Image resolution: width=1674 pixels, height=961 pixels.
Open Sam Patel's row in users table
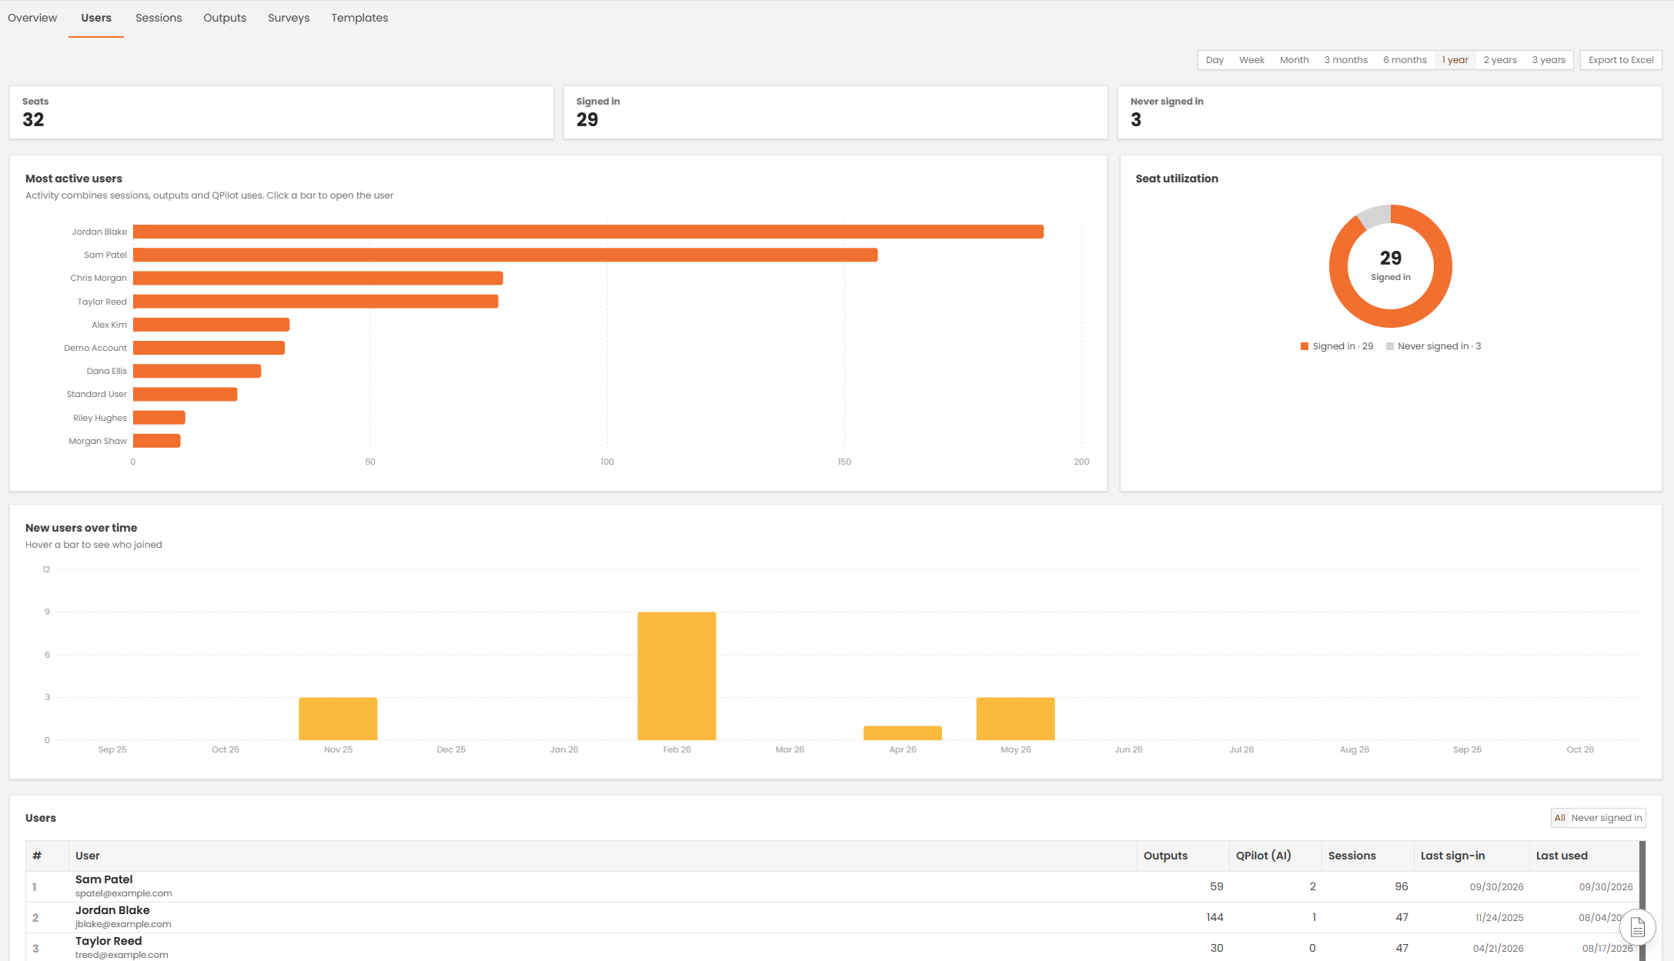point(832,886)
